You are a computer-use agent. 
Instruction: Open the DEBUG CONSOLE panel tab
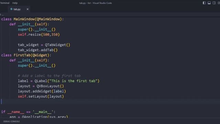(x=11, y=122)
